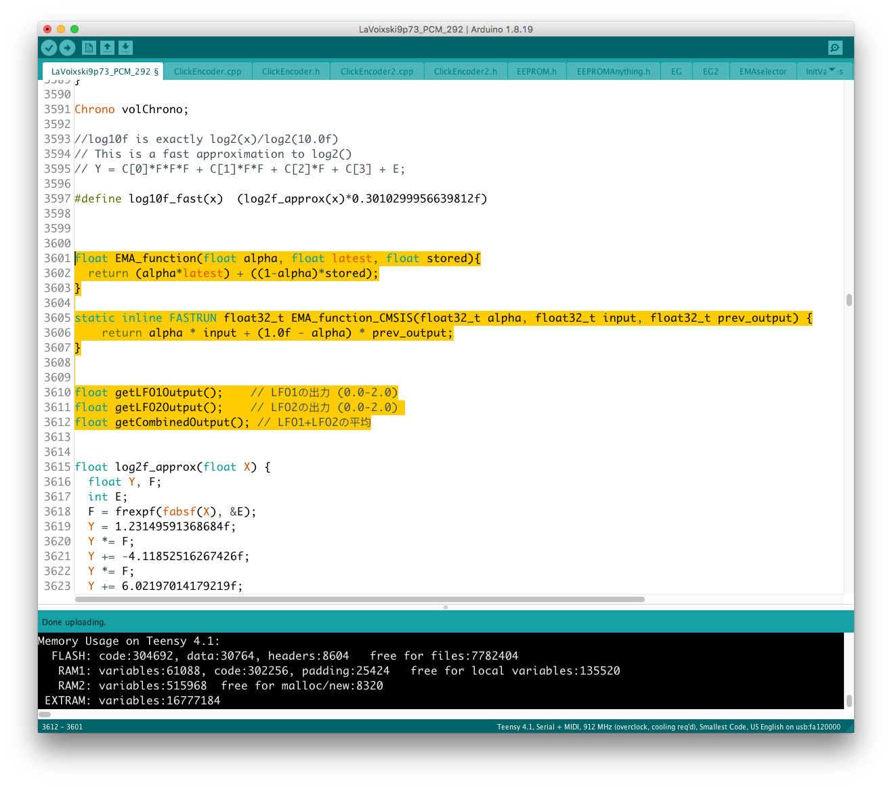Click the editor vertical scrollbar thumb
Image resolution: width=892 pixels, height=787 pixels.
849,300
